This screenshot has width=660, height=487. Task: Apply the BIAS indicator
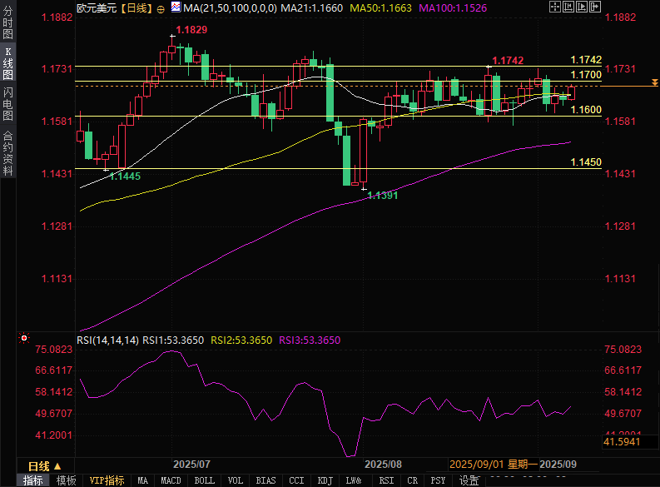tap(266, 480)
